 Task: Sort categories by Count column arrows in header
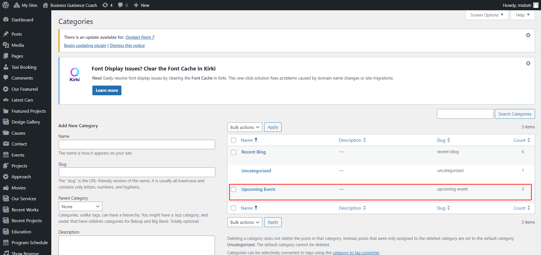[529, 140]
